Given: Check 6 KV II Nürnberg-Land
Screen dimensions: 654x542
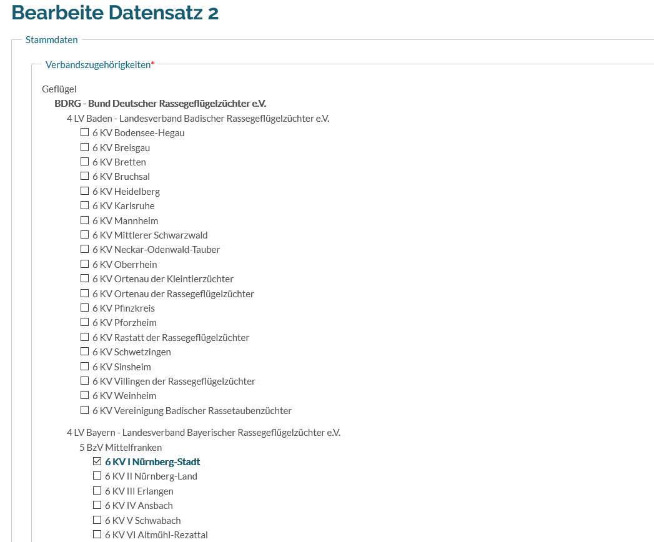Looking at the screenshot, I should pos(97,476).
